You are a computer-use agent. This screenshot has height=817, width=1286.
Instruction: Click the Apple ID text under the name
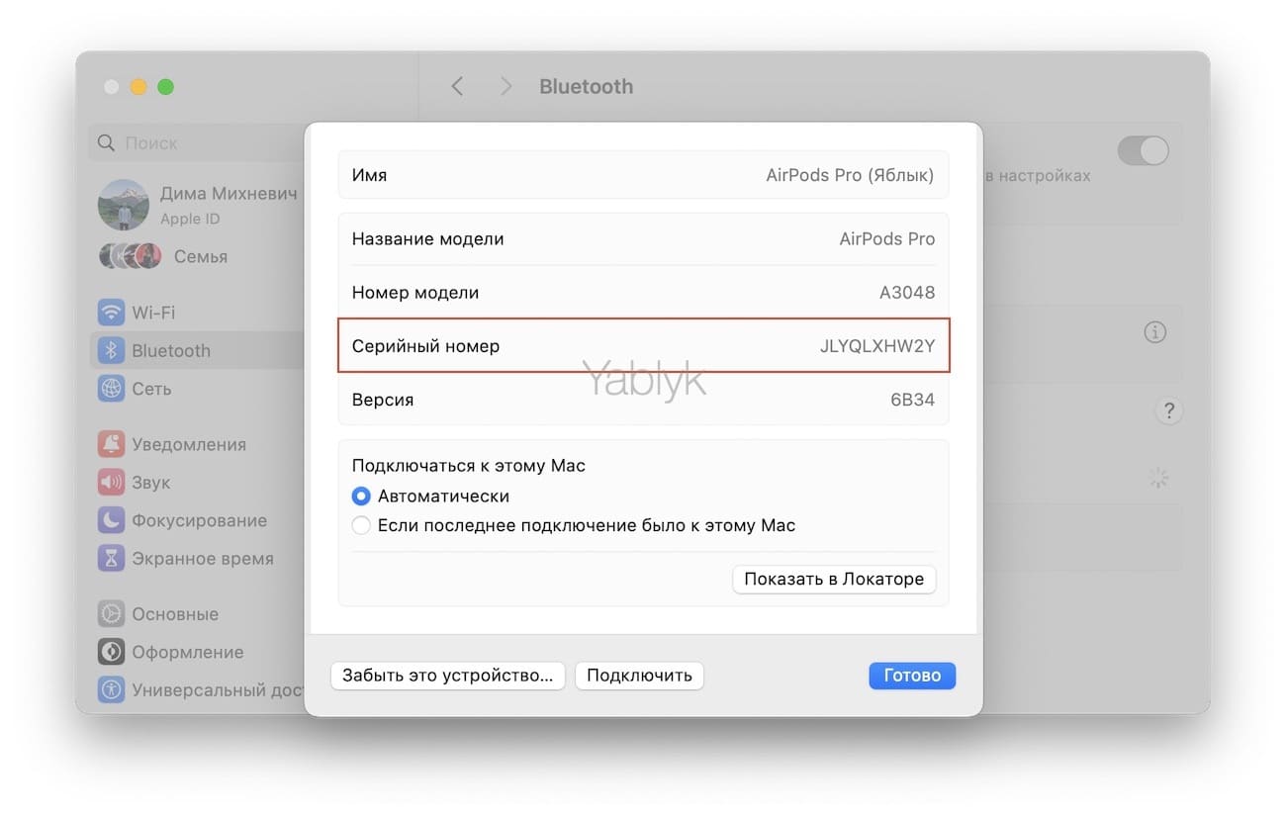point(190,219)
